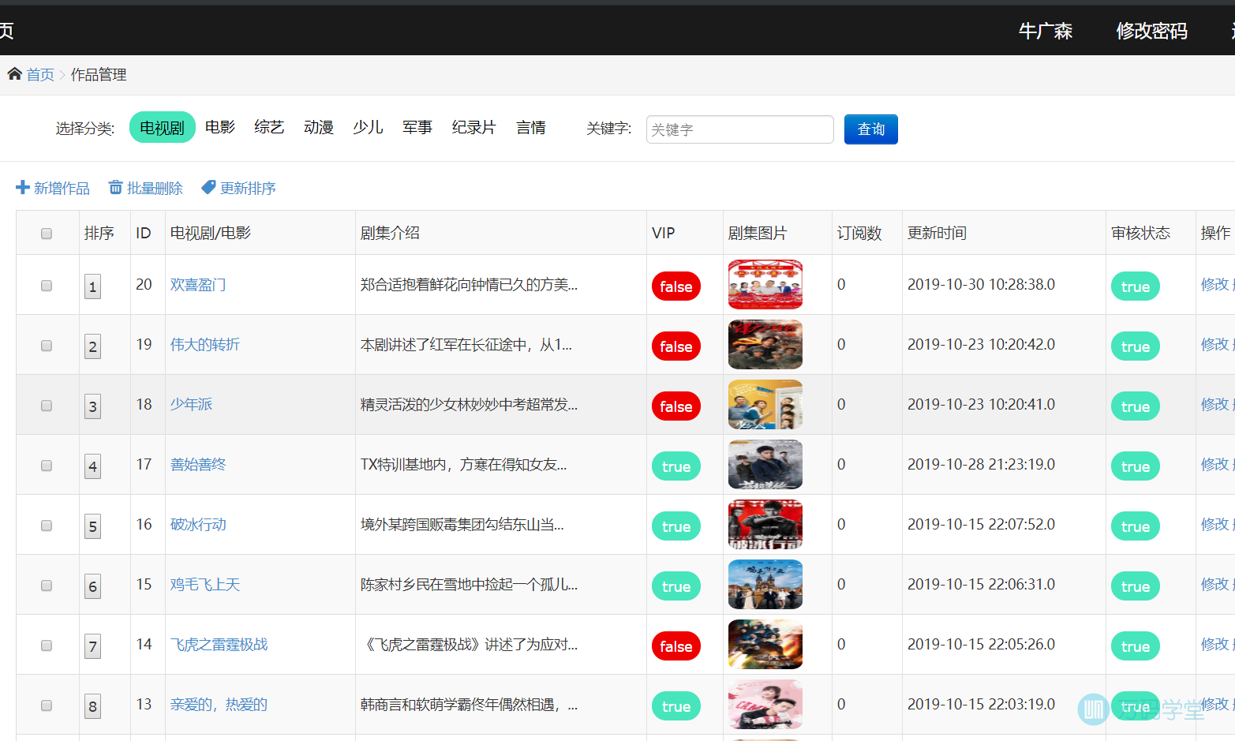The image size is (1235, 741).
Task: Click the update time 2019-10-30 10:28:38.0
Action: [981, 284]
